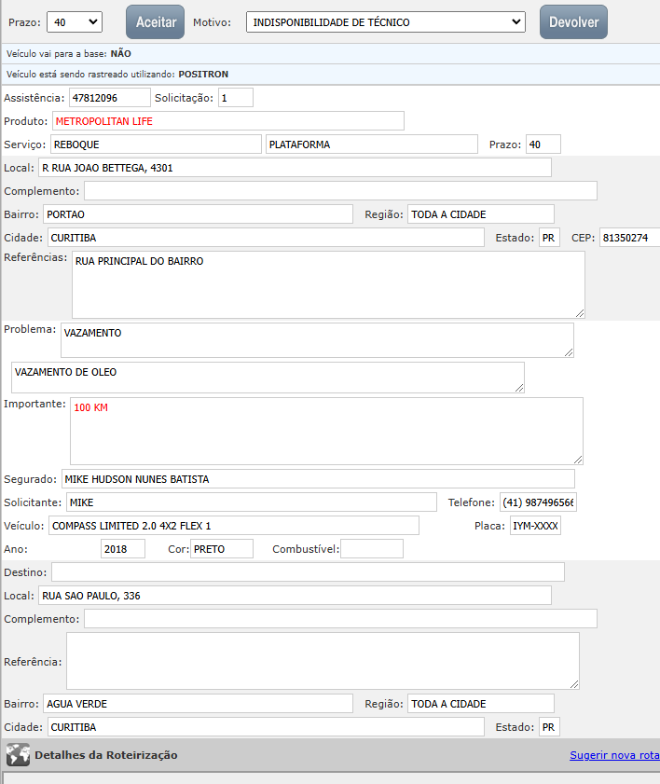Click the Local field RUA SAO PAULO, 336

tap(295, 596)
